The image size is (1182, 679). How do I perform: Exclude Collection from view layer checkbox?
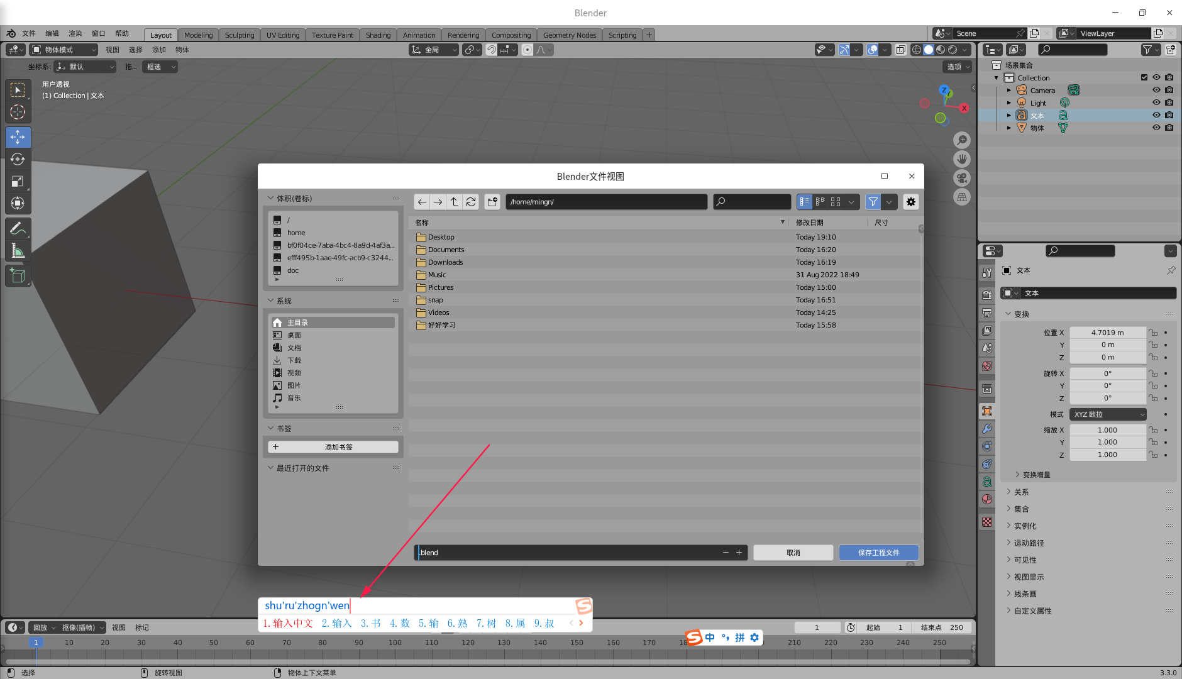point(1144,77)
